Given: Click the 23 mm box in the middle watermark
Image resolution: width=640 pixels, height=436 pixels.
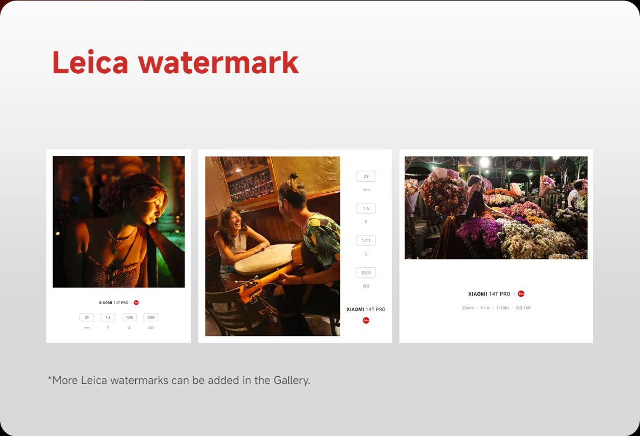Looking at the screenshot, I should click(366, 177).
